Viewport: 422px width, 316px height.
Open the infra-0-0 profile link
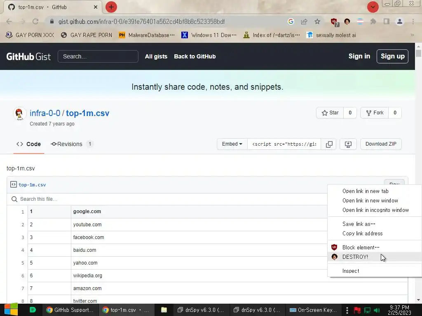[x=45, y=113]
